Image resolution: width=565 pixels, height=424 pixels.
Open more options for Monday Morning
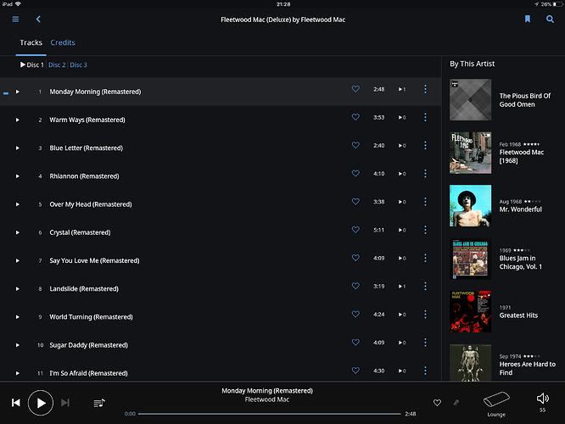pos(425,89)
